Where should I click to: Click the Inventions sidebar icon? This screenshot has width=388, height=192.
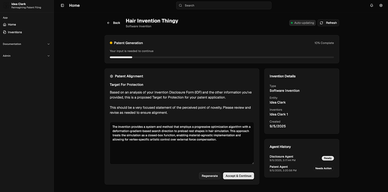(4, 32)
